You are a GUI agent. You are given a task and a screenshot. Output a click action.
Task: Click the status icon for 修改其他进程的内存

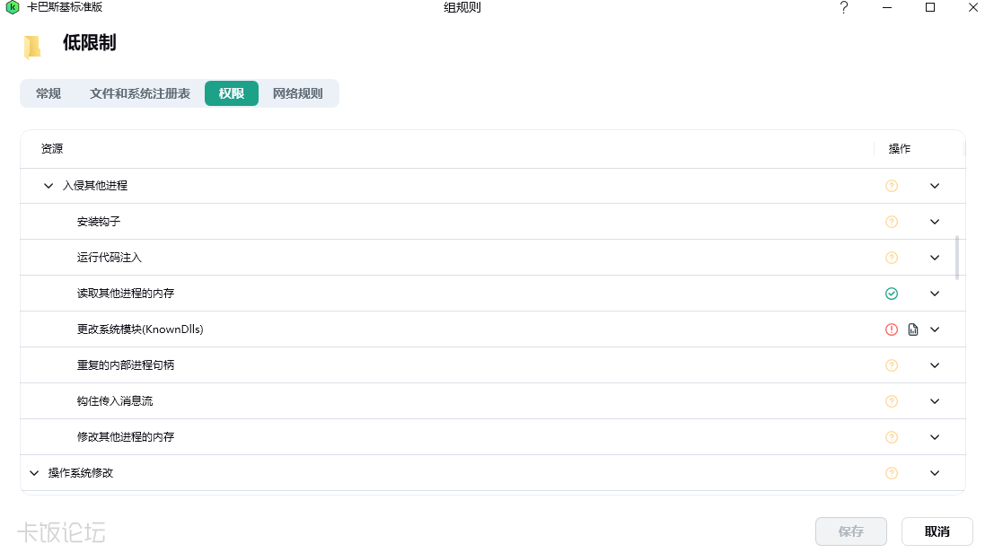click(x=892, y=436)
